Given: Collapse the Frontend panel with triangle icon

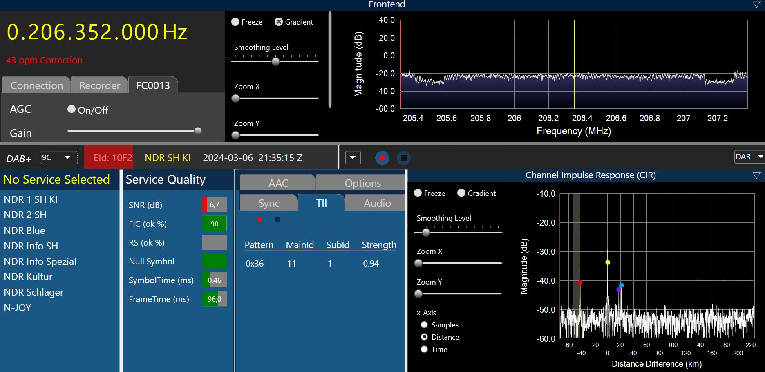Looking at the screenshot, I should 756,4.
